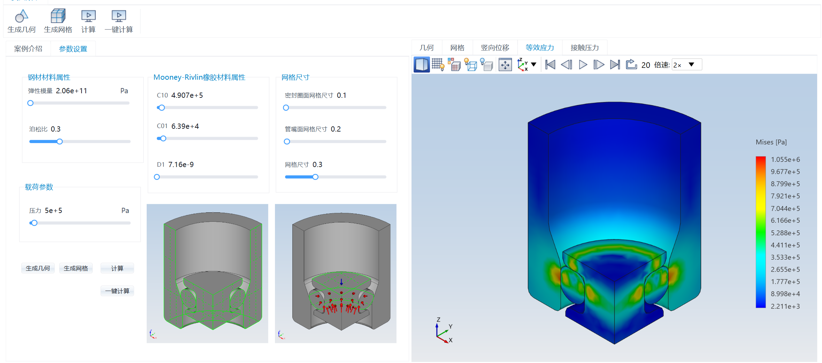Click the C01 value 6.39e+4

(185, 126)
